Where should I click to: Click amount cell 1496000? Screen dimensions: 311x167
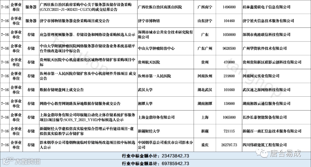(229, 7)
